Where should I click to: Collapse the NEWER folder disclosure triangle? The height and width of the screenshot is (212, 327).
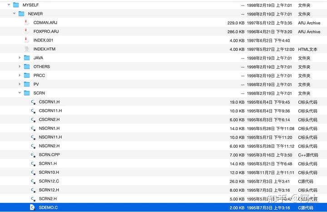[14, 14]
